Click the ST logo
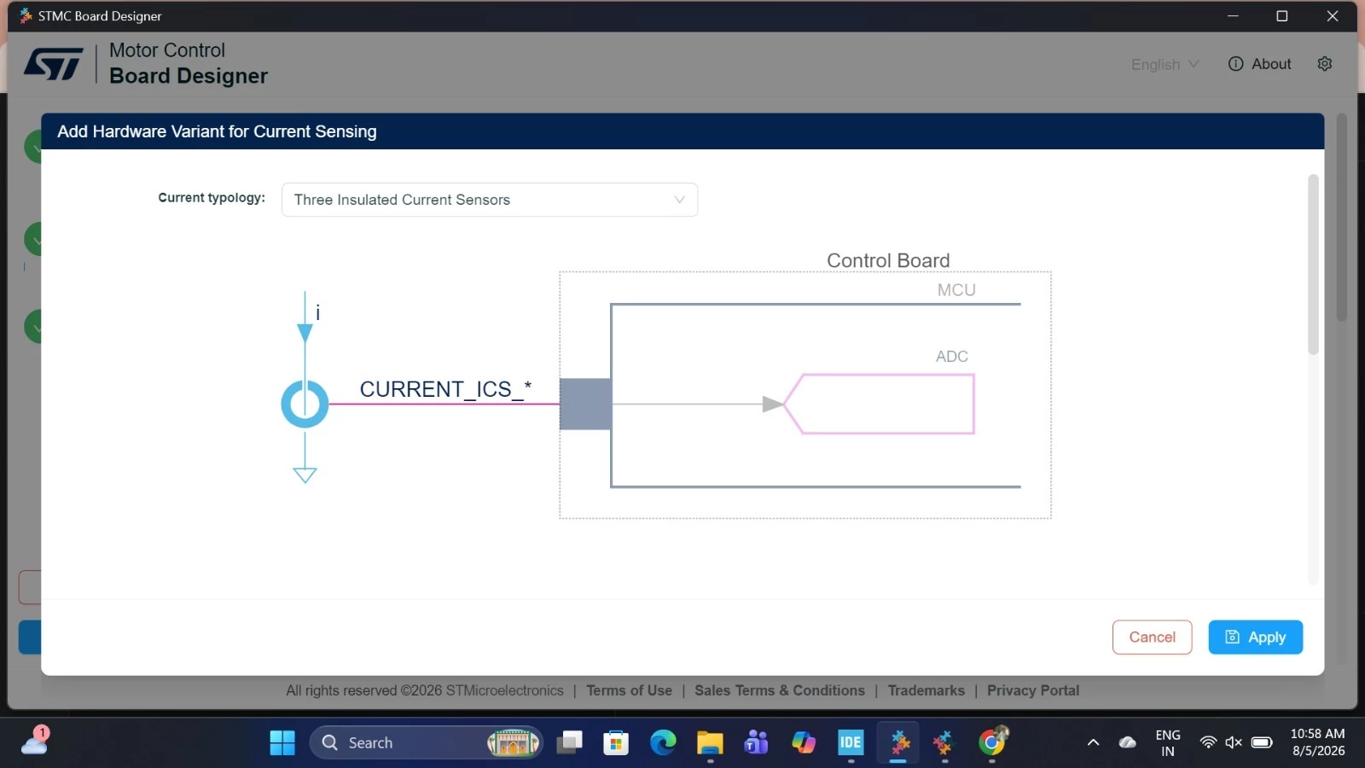This screenshot has height=768, width=1365. (54, 64)
